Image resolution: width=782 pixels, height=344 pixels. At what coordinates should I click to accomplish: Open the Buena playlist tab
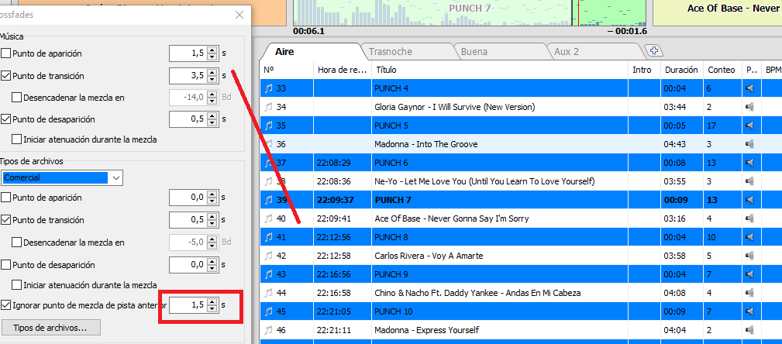point(498,52)
